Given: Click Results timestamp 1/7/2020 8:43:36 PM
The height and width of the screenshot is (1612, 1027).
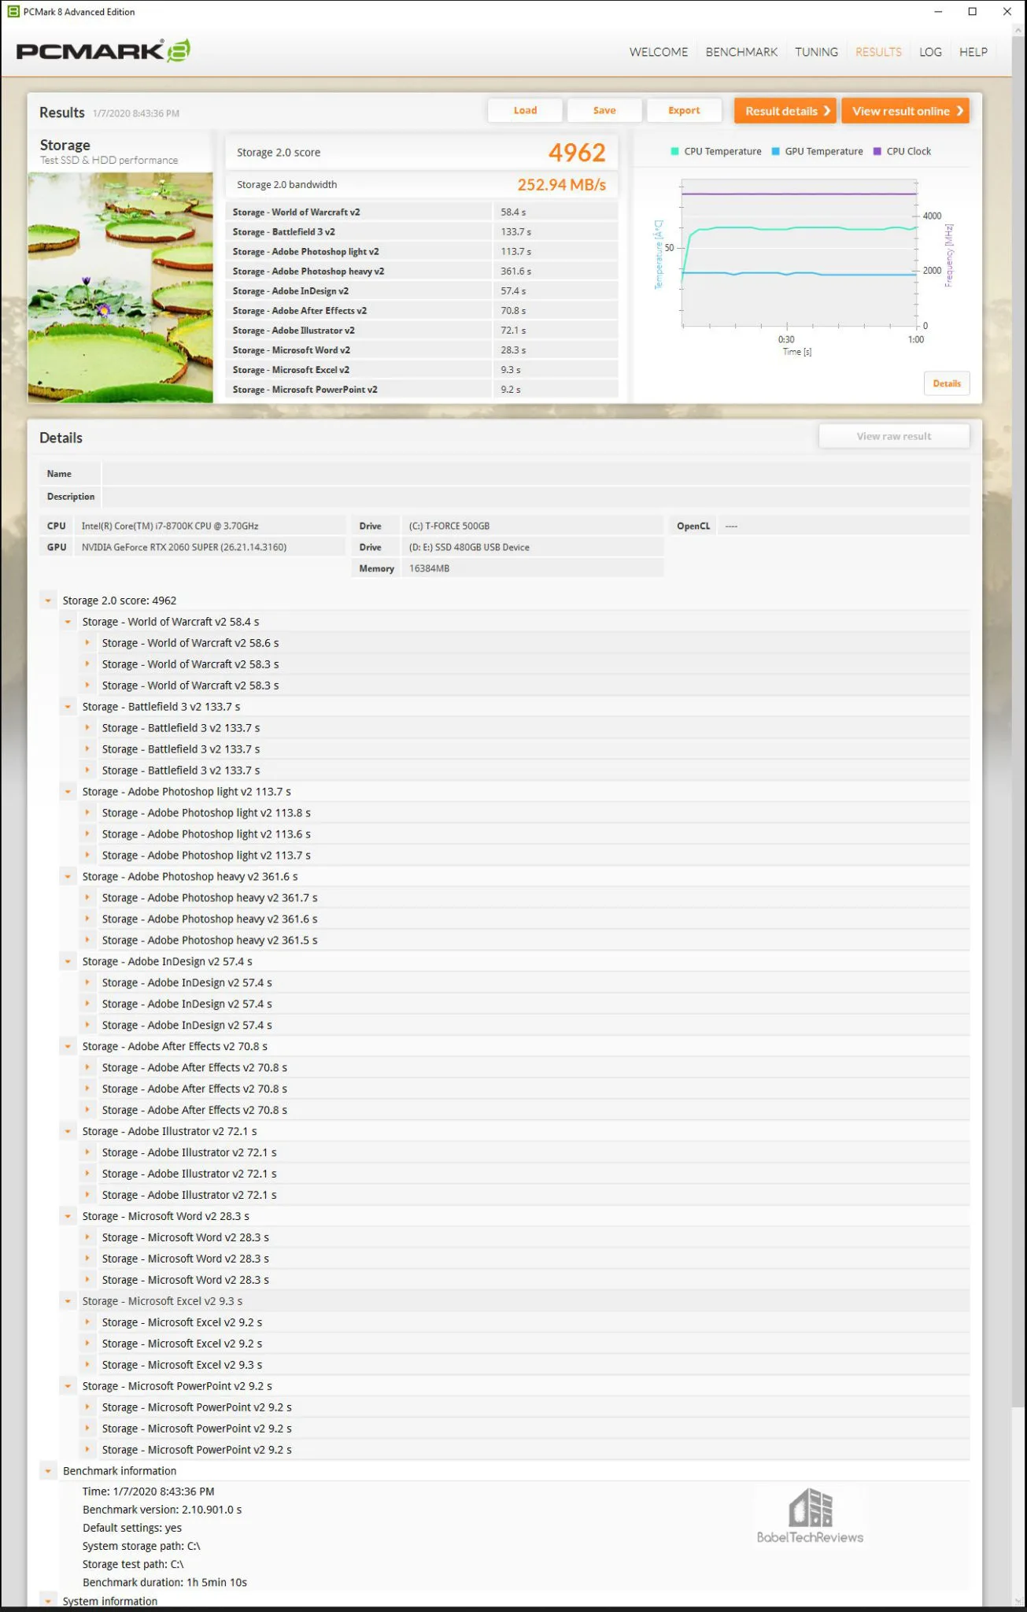Looking at the screenshot, I should coord(136,113).
